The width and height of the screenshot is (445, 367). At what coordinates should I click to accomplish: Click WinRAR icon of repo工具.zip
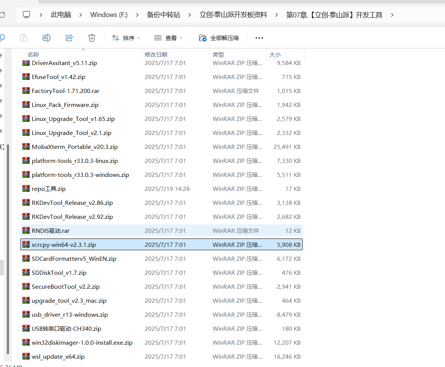pos(26,189)
